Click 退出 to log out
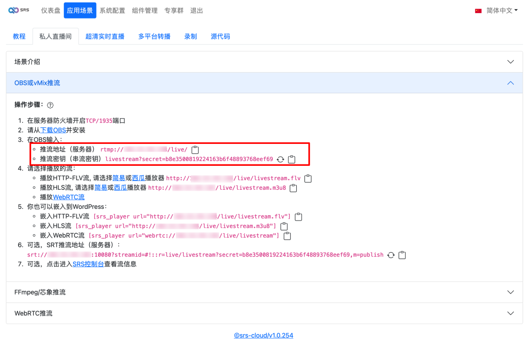This screenshot has width=527, height=342. coord(196,10)
